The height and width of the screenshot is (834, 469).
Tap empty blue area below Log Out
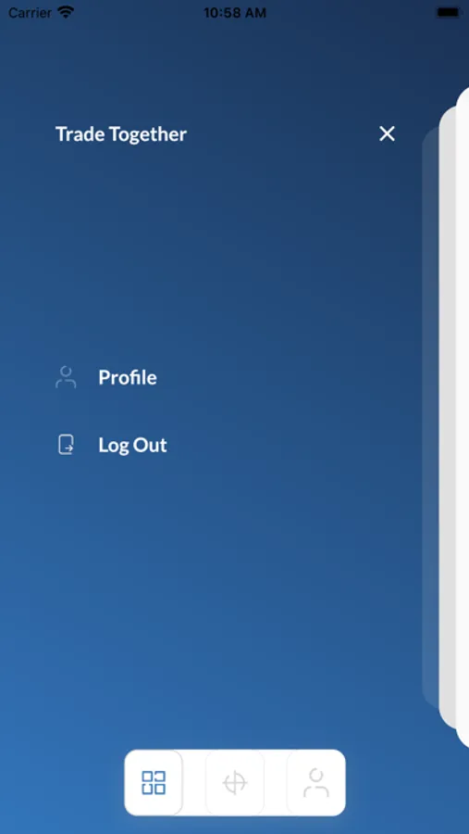(x=213, y=585)
